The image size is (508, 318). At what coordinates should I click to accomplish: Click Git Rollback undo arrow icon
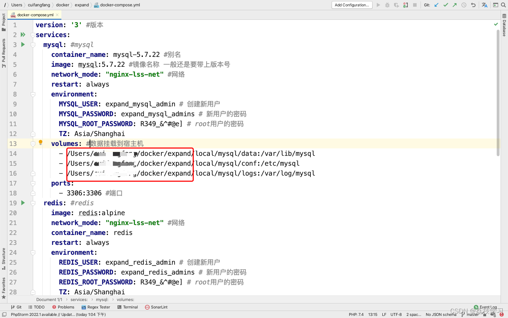point(473,5)
